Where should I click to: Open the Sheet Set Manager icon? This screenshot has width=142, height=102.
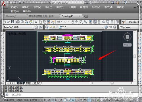point(103,22)
